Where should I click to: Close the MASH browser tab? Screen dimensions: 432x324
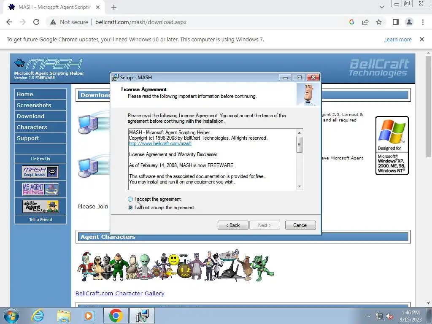tap(98, 8)
